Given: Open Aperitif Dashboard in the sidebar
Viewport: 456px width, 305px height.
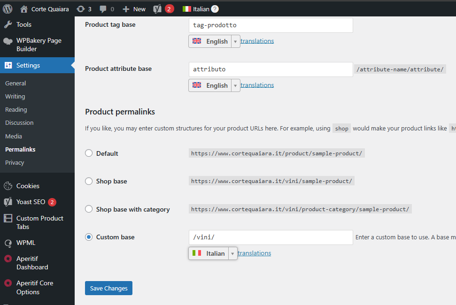Looking at the screenshot, I should pos(32,263).
